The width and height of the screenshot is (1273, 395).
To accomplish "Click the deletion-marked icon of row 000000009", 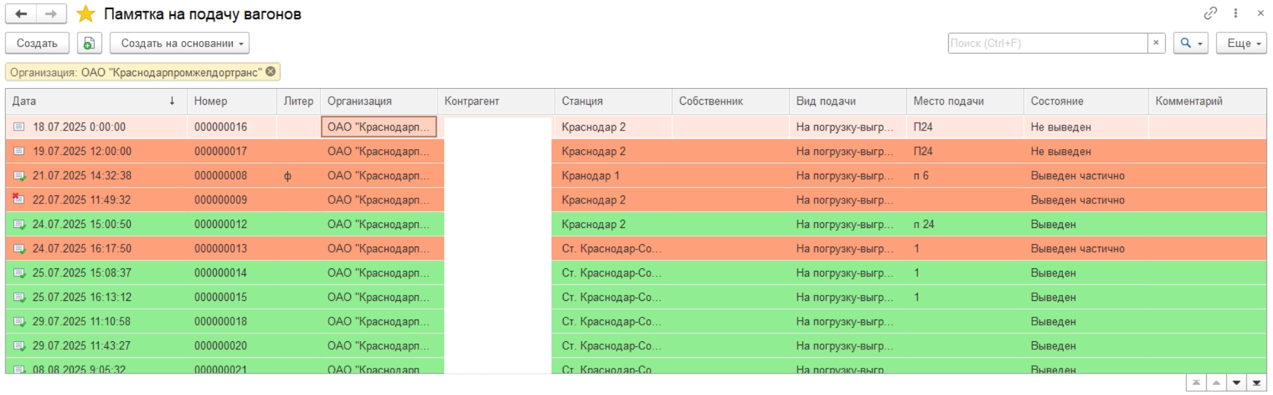I will (x=19, y=199).
